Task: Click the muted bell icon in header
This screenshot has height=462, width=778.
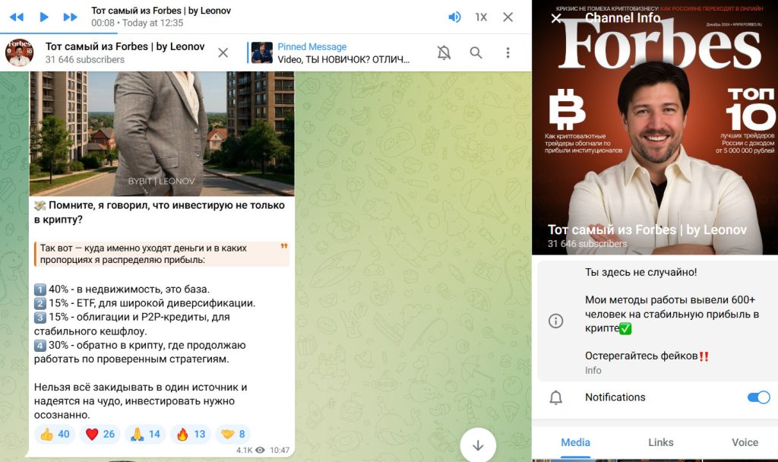Action: (444, 52)
